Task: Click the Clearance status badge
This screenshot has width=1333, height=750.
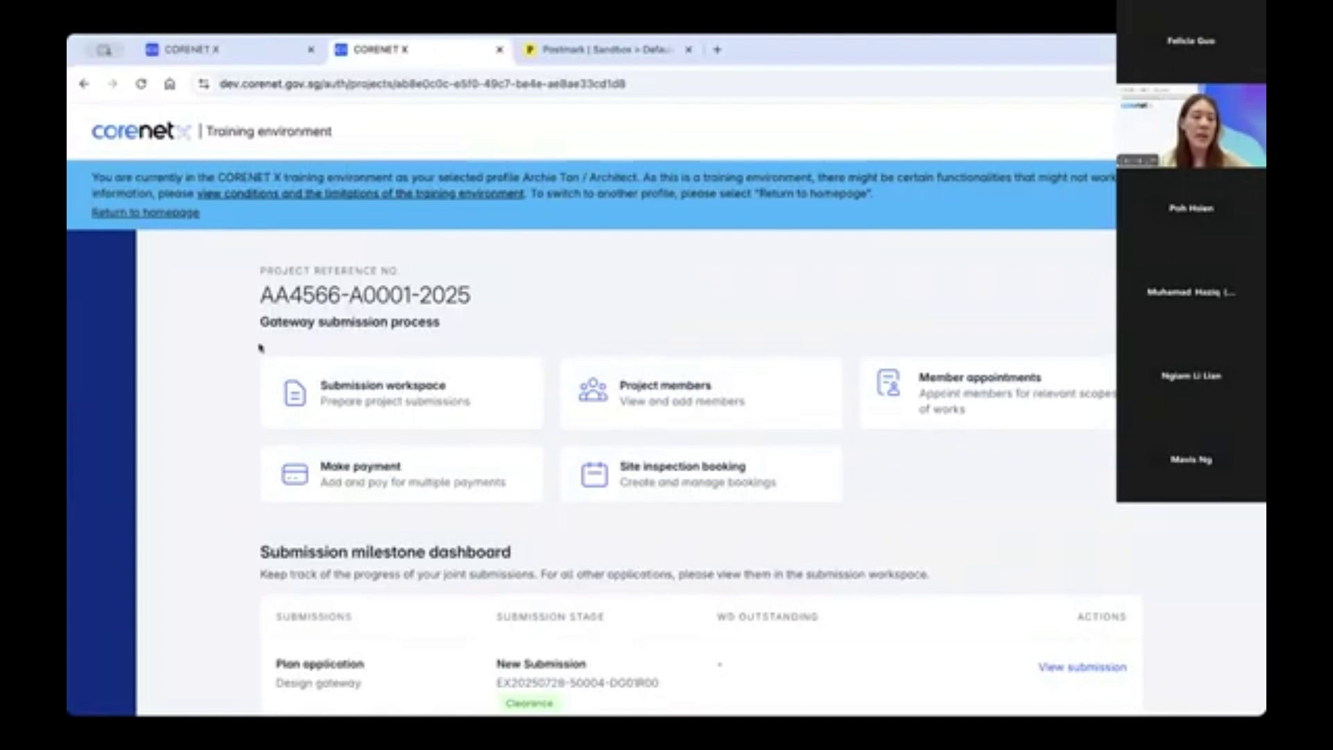Action: [530, 703]
